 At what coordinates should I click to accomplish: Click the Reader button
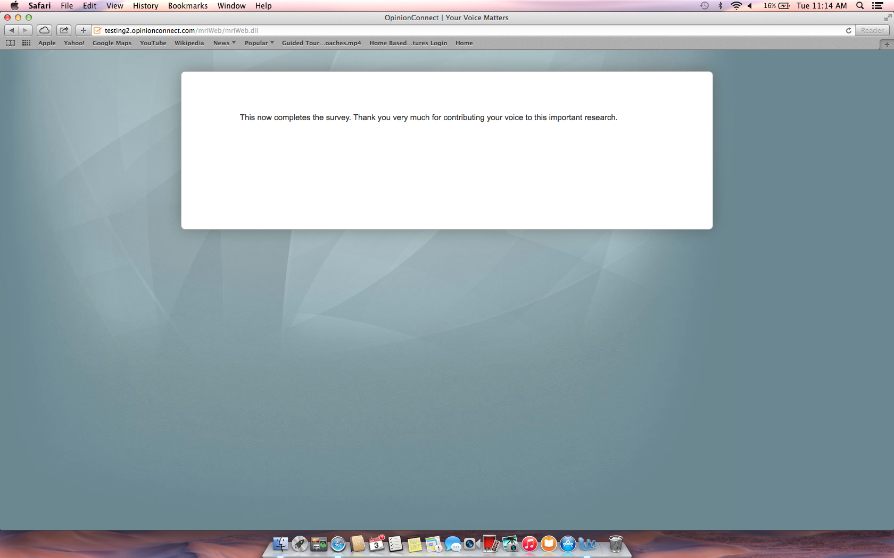point(872,30)
